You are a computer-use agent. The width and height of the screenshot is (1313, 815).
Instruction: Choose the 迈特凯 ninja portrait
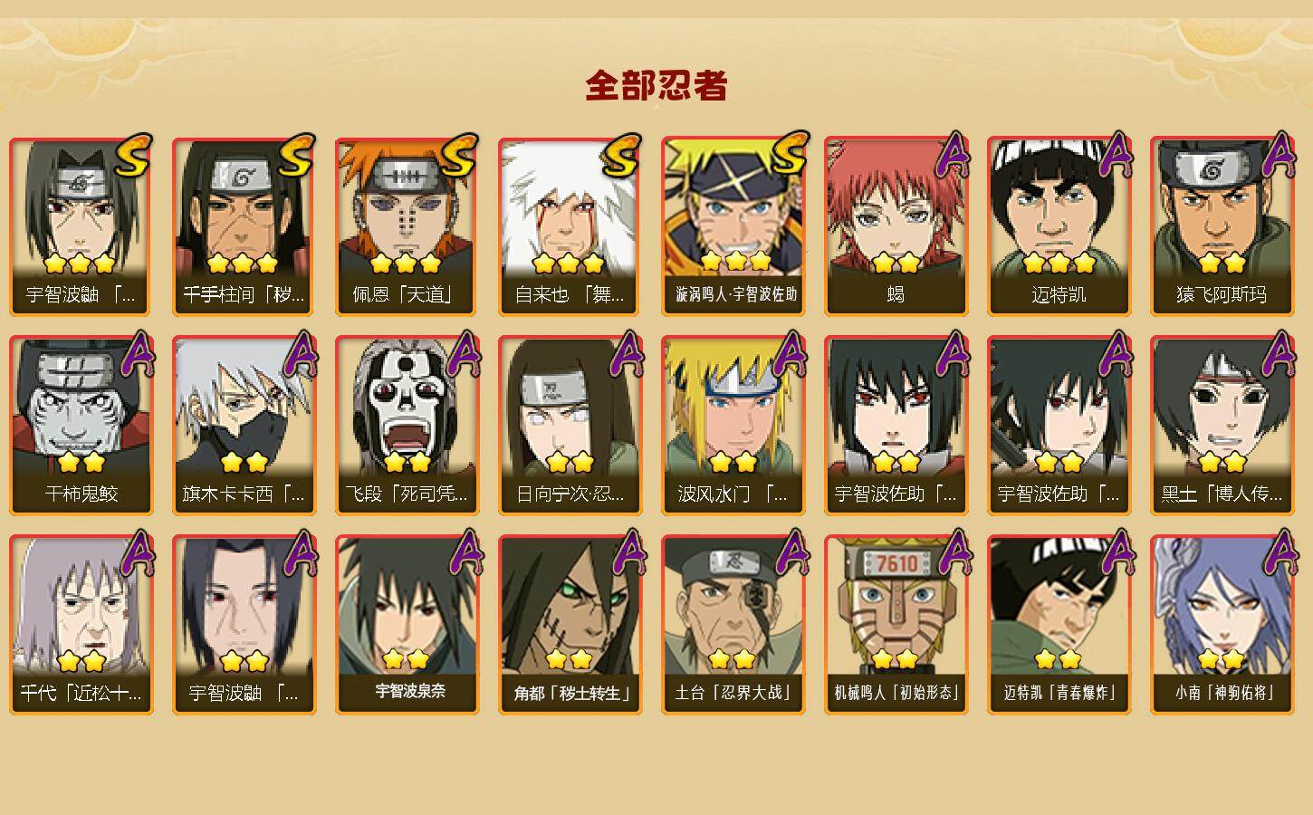(x=1059, y=226)
